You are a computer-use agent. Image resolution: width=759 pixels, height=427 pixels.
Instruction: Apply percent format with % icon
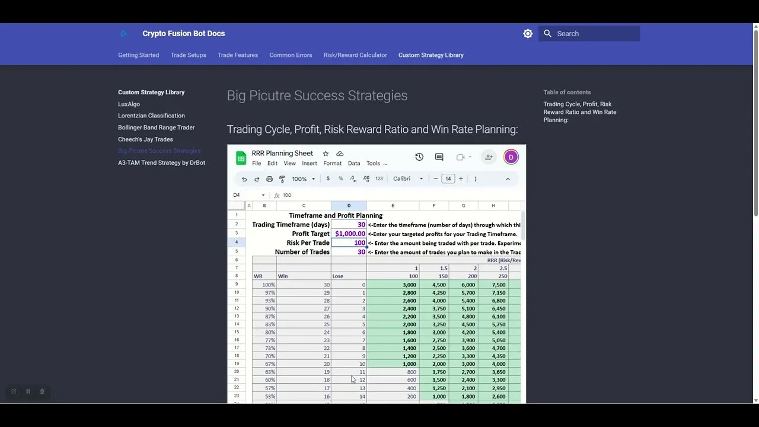[x=340, y=179]
